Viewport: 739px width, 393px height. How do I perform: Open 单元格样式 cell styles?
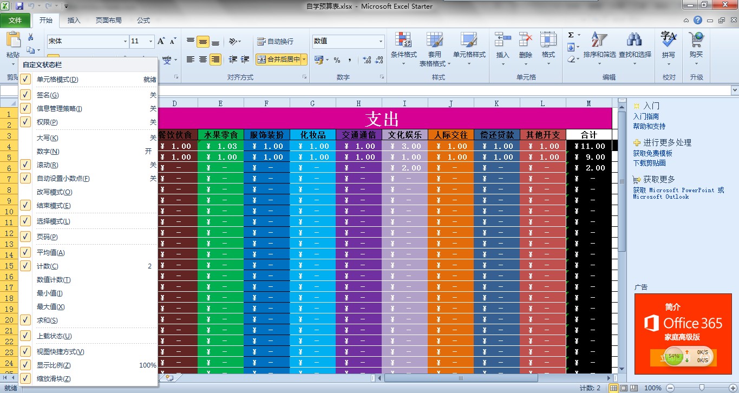click(469, 49)
